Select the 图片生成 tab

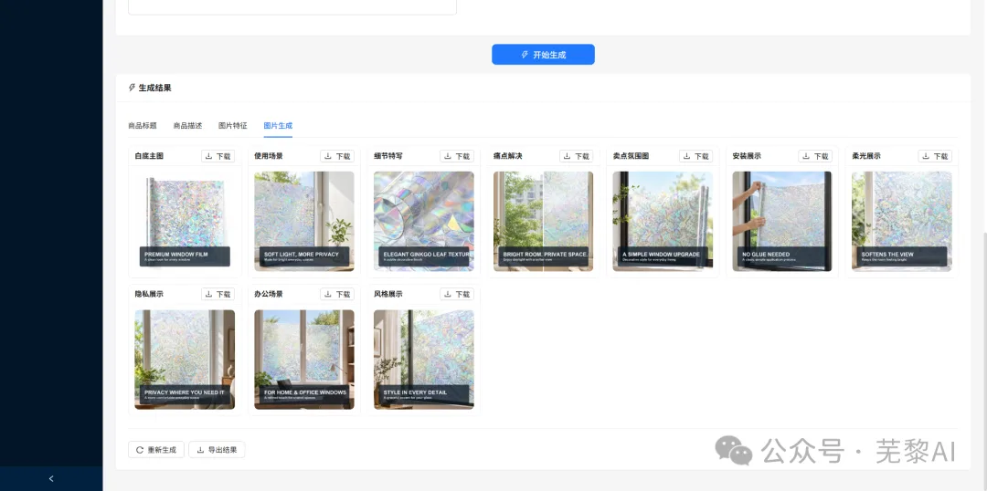(278, 126)
